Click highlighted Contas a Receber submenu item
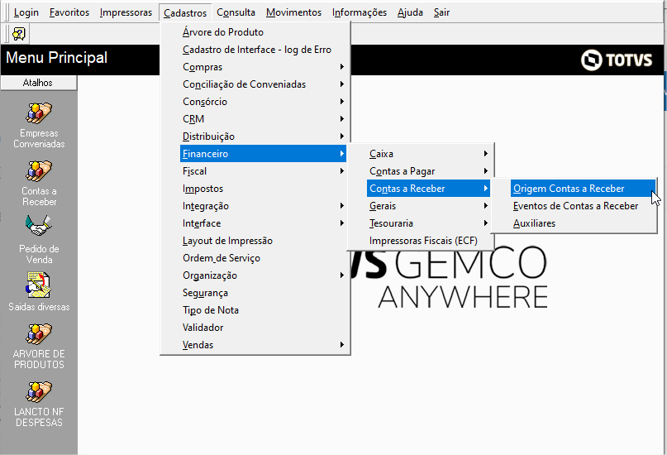This screenshot has width=667, height=455. (x=428, y=189)
